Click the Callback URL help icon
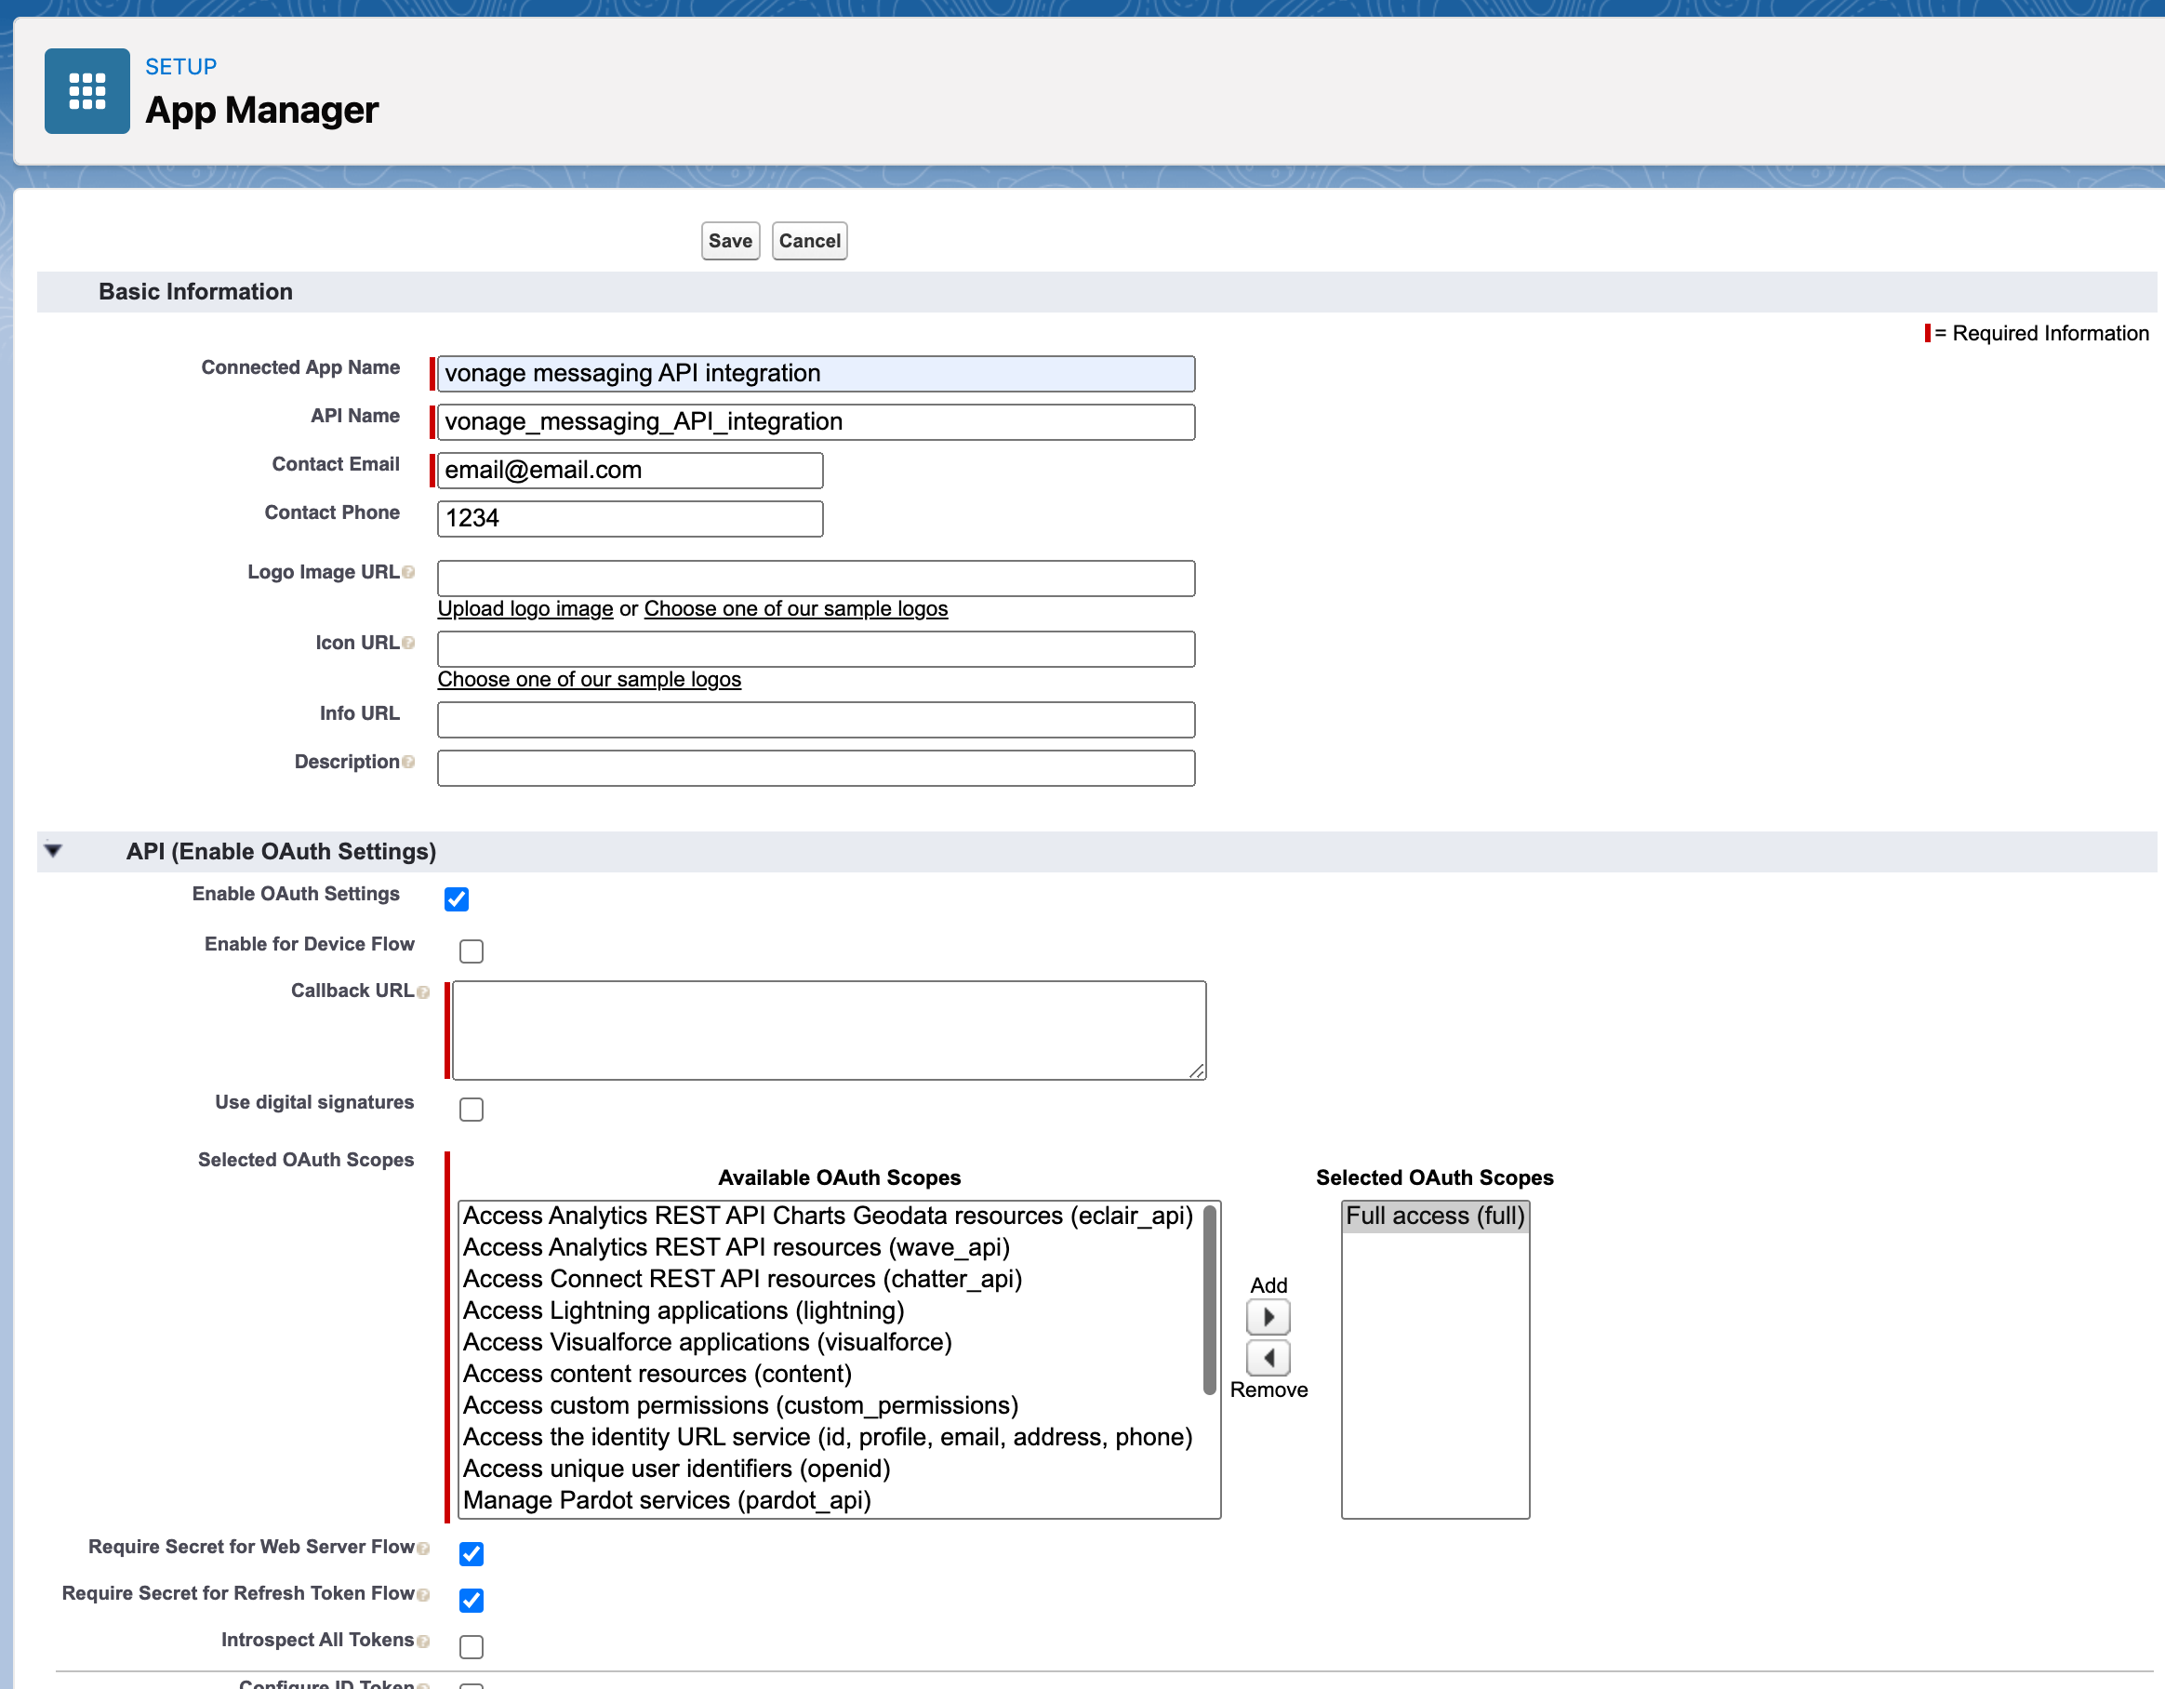Viewport: 2165px width, 1689px height. [423, 992]
